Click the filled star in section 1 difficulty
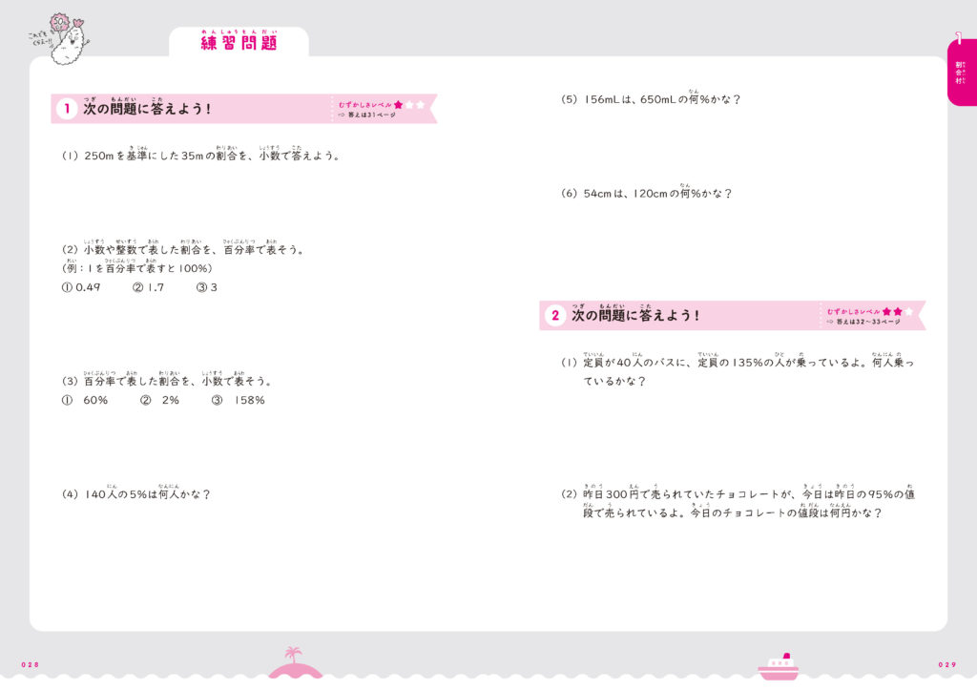977x690 pixels. pyautogui.click(x=398, y=103)
